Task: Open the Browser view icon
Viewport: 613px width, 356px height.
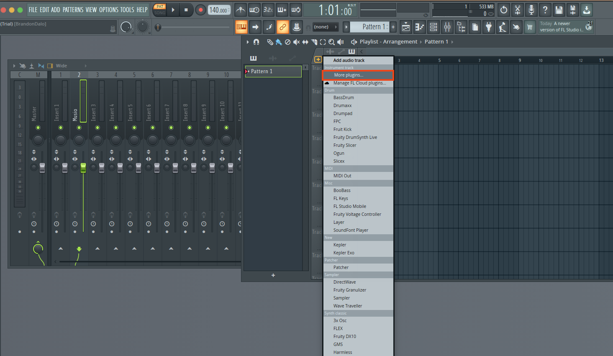Action: (461, 27)
